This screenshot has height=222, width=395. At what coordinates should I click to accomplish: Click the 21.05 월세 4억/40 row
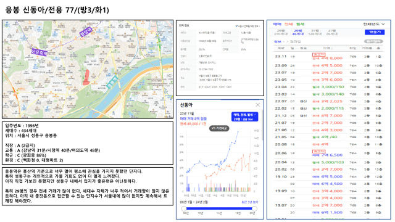click(328, 137)
